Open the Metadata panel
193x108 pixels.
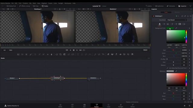point(171,6)
